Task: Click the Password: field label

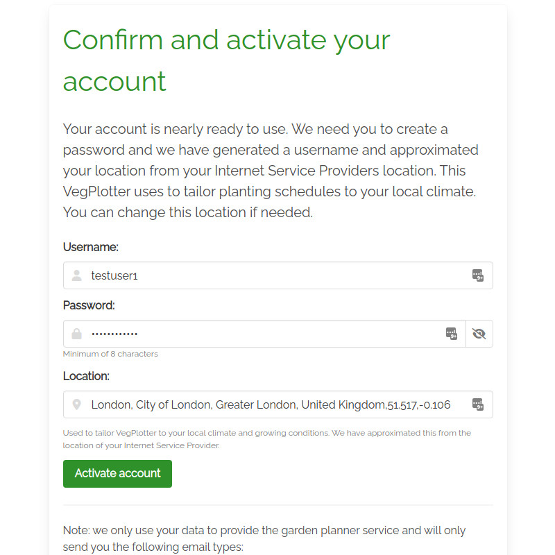Action: [89, 305]
